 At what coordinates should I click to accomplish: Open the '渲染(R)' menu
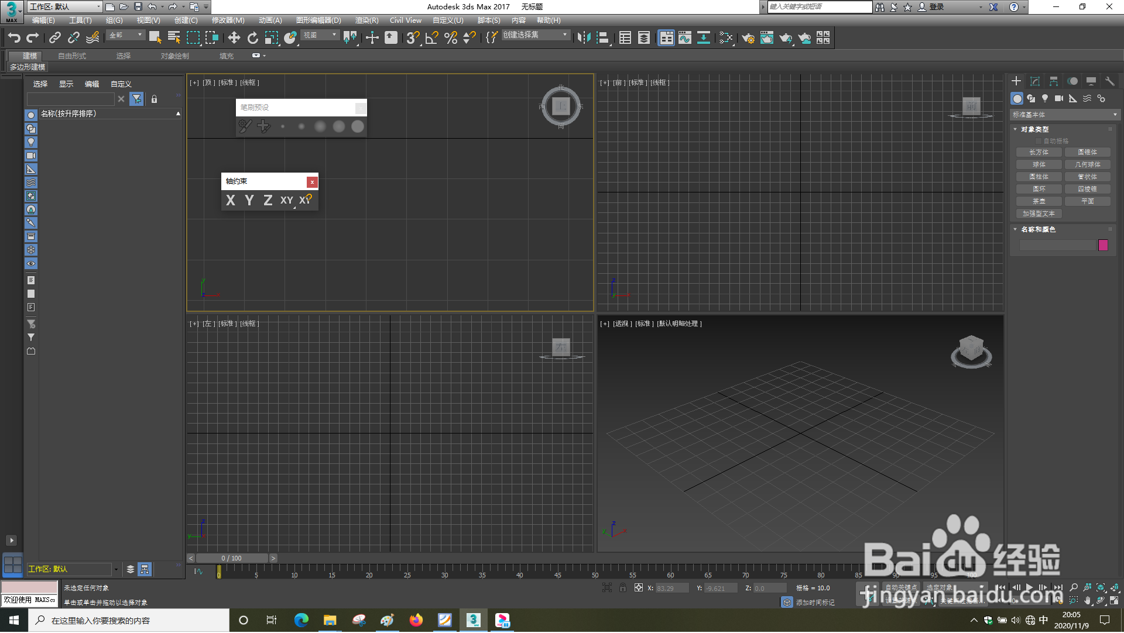[366, 20]
